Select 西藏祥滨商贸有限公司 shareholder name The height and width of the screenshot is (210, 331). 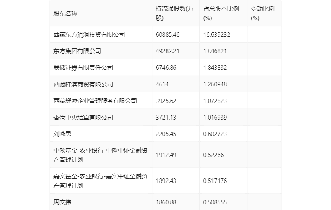(83, 84)
